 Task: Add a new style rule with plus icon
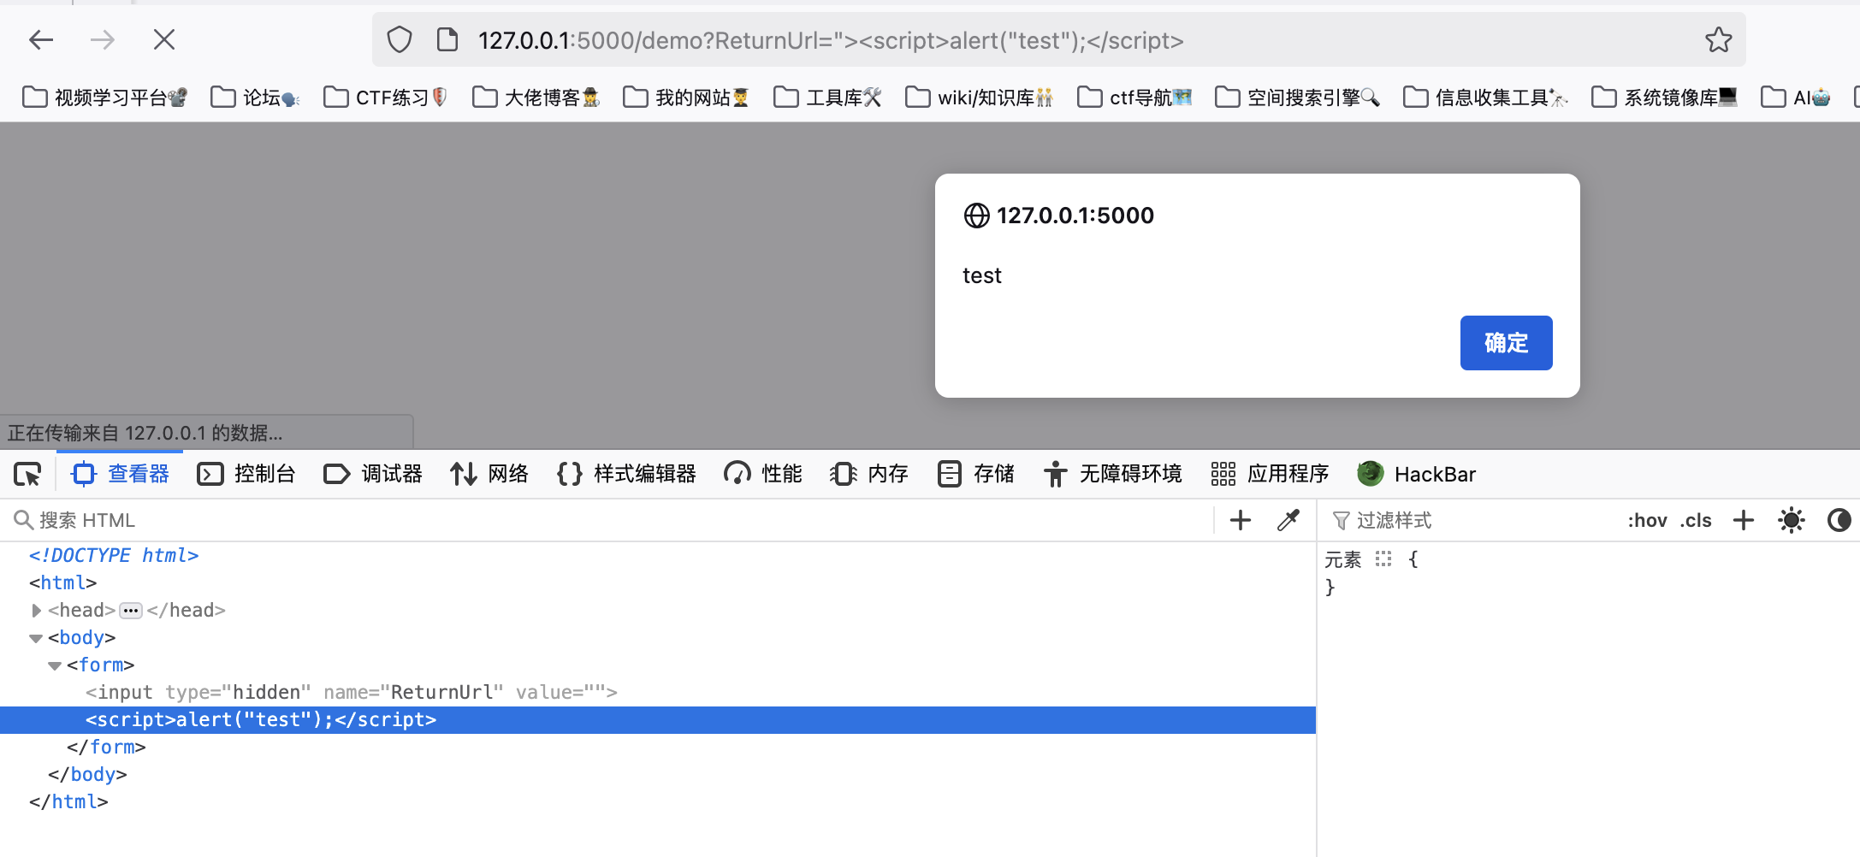pyautogui.click(x=1743, y=520)
